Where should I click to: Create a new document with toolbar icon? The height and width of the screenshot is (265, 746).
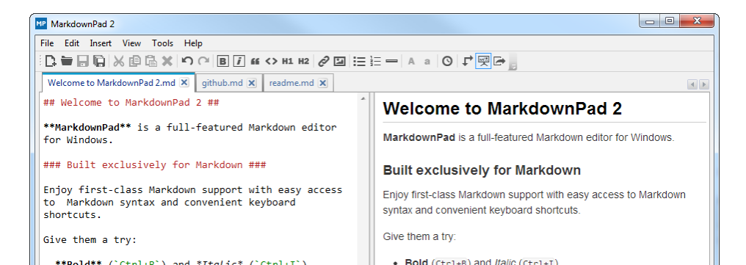51,61
